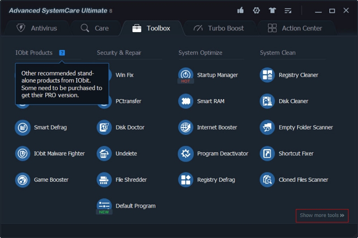Click the Security & Repair column heading

(119, 53)
